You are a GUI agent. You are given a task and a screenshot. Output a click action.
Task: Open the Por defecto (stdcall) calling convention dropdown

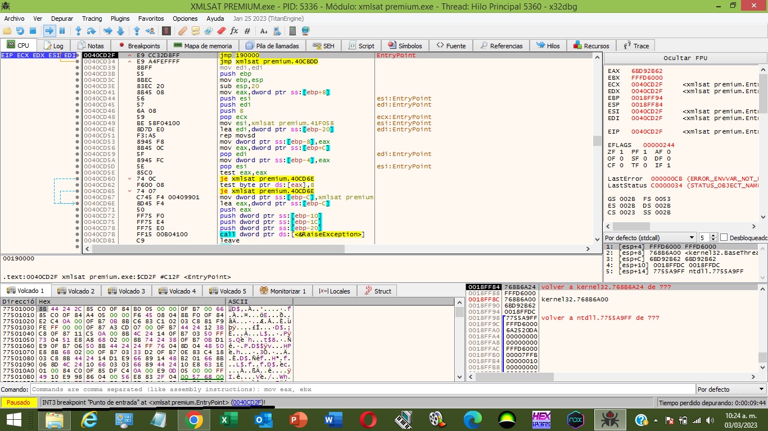650,237
